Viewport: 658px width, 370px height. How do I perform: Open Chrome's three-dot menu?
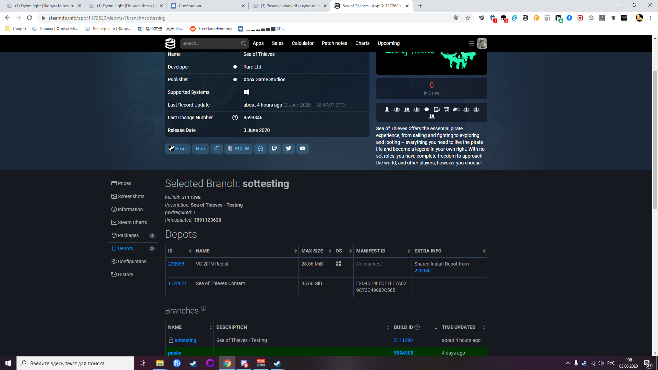point(650,18)
